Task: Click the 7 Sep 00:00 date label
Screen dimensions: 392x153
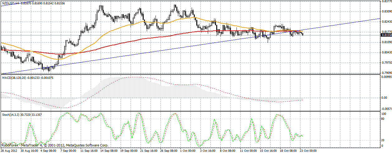Action: [x=68, y=151]
